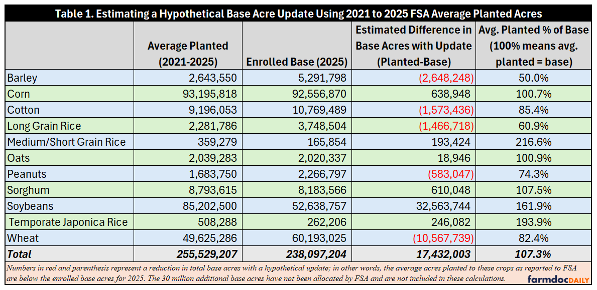Viewport: 597px width, 290px height.
Task: Select the Estimated Difference in Base Acres header
Action: [x=414, y=46]
